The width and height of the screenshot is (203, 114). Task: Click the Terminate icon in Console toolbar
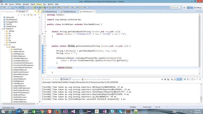[x=162, y=79]
